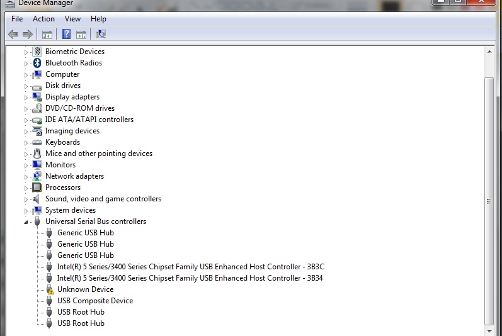Click the chip icon beside Processors
Image resolution: width=502 pixels, height=336 pixels.
pyautogui.click(x=37, y=188)
